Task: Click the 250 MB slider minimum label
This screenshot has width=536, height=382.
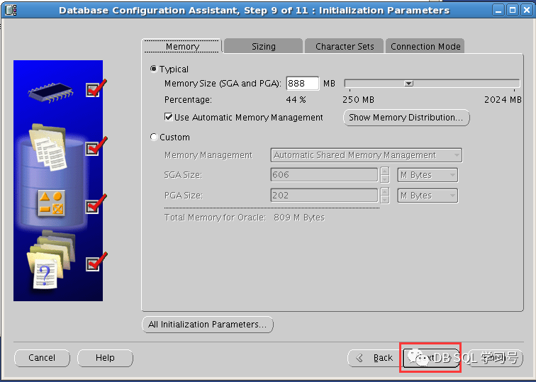Action: [358, 100]
